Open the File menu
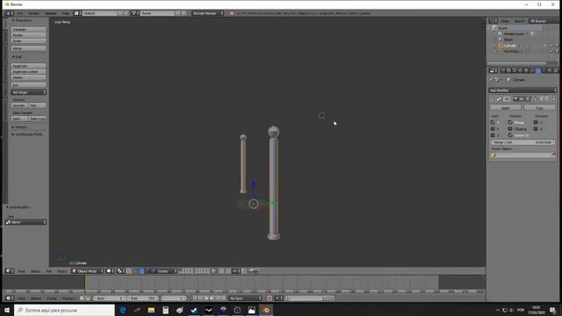Viewport: 562px width, 316px height. 20,13
